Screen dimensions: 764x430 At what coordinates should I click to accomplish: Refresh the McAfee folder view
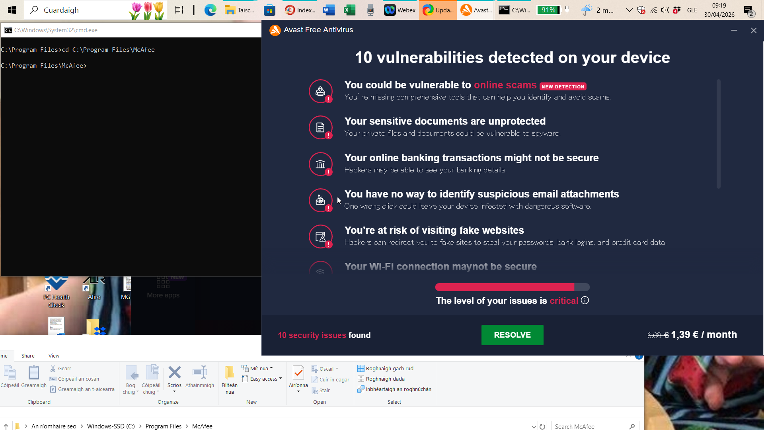[x=542, y=426]
